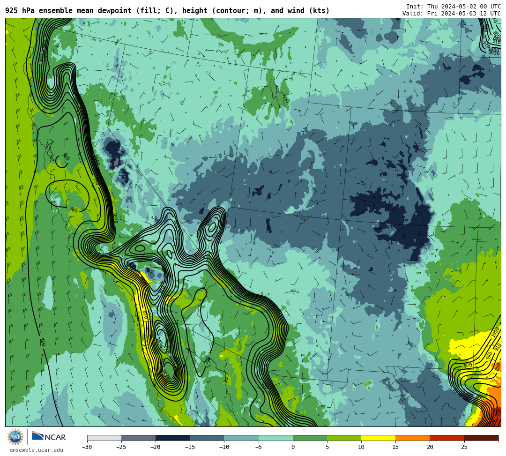Click the orange 15 to 20 swatch
The width and height of the screenshot is (506, 456).
413,438
